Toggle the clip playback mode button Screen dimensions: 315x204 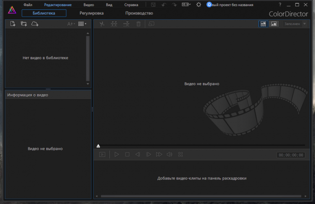click(x=102, y=154)
